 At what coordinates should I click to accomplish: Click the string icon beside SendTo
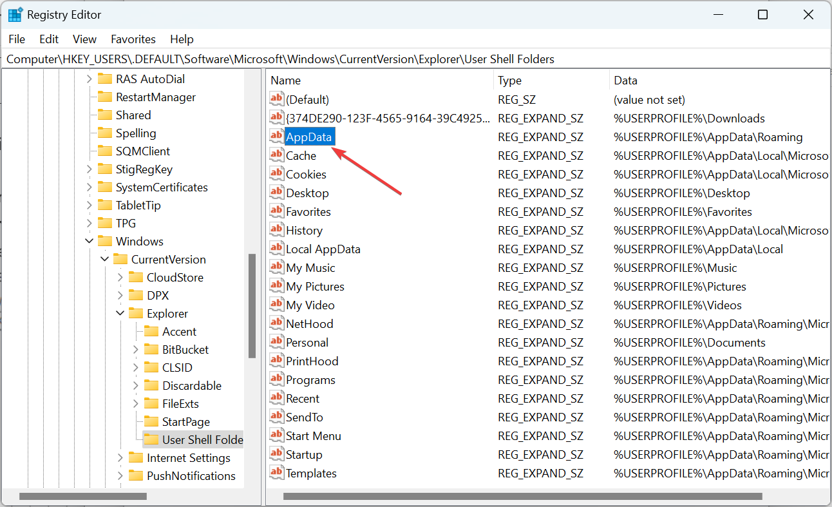276,417
